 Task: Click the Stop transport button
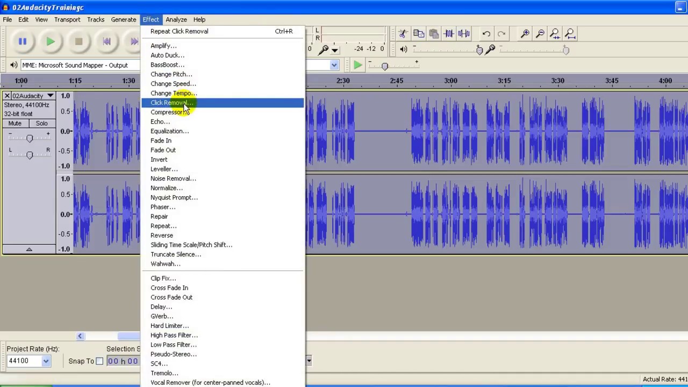78,41
